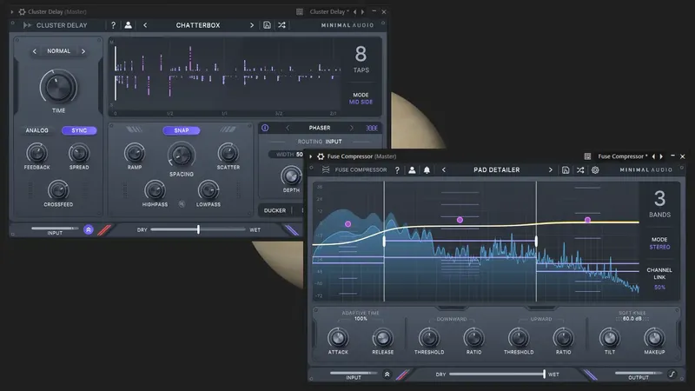
Task: Click the Cluster Delay window gear icon
Action: (x=22, y=11)
